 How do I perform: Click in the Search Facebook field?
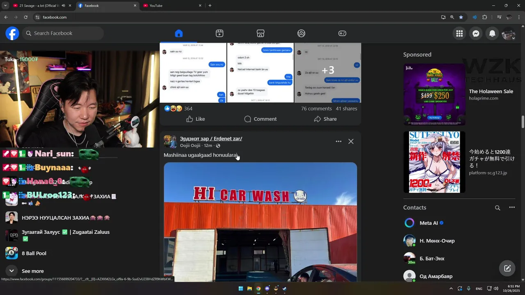(63, 33)
